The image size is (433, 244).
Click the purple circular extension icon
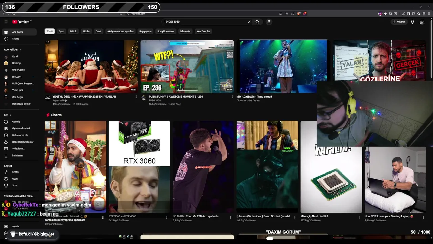[x=380, y=14]
